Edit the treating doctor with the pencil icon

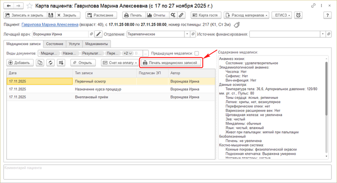click(x=98, y=34)
